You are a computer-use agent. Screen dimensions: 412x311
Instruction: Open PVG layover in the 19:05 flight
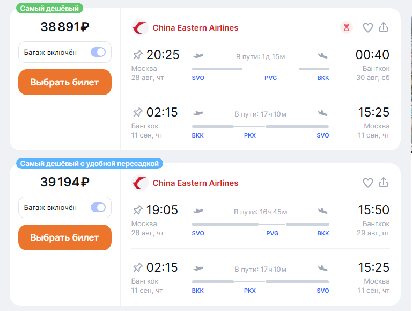point(272,233)
